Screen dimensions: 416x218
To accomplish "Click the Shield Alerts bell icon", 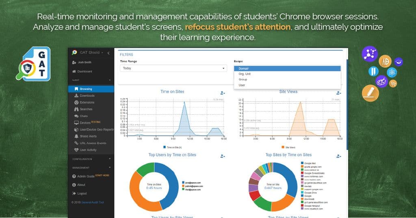I will click(76, 136).
